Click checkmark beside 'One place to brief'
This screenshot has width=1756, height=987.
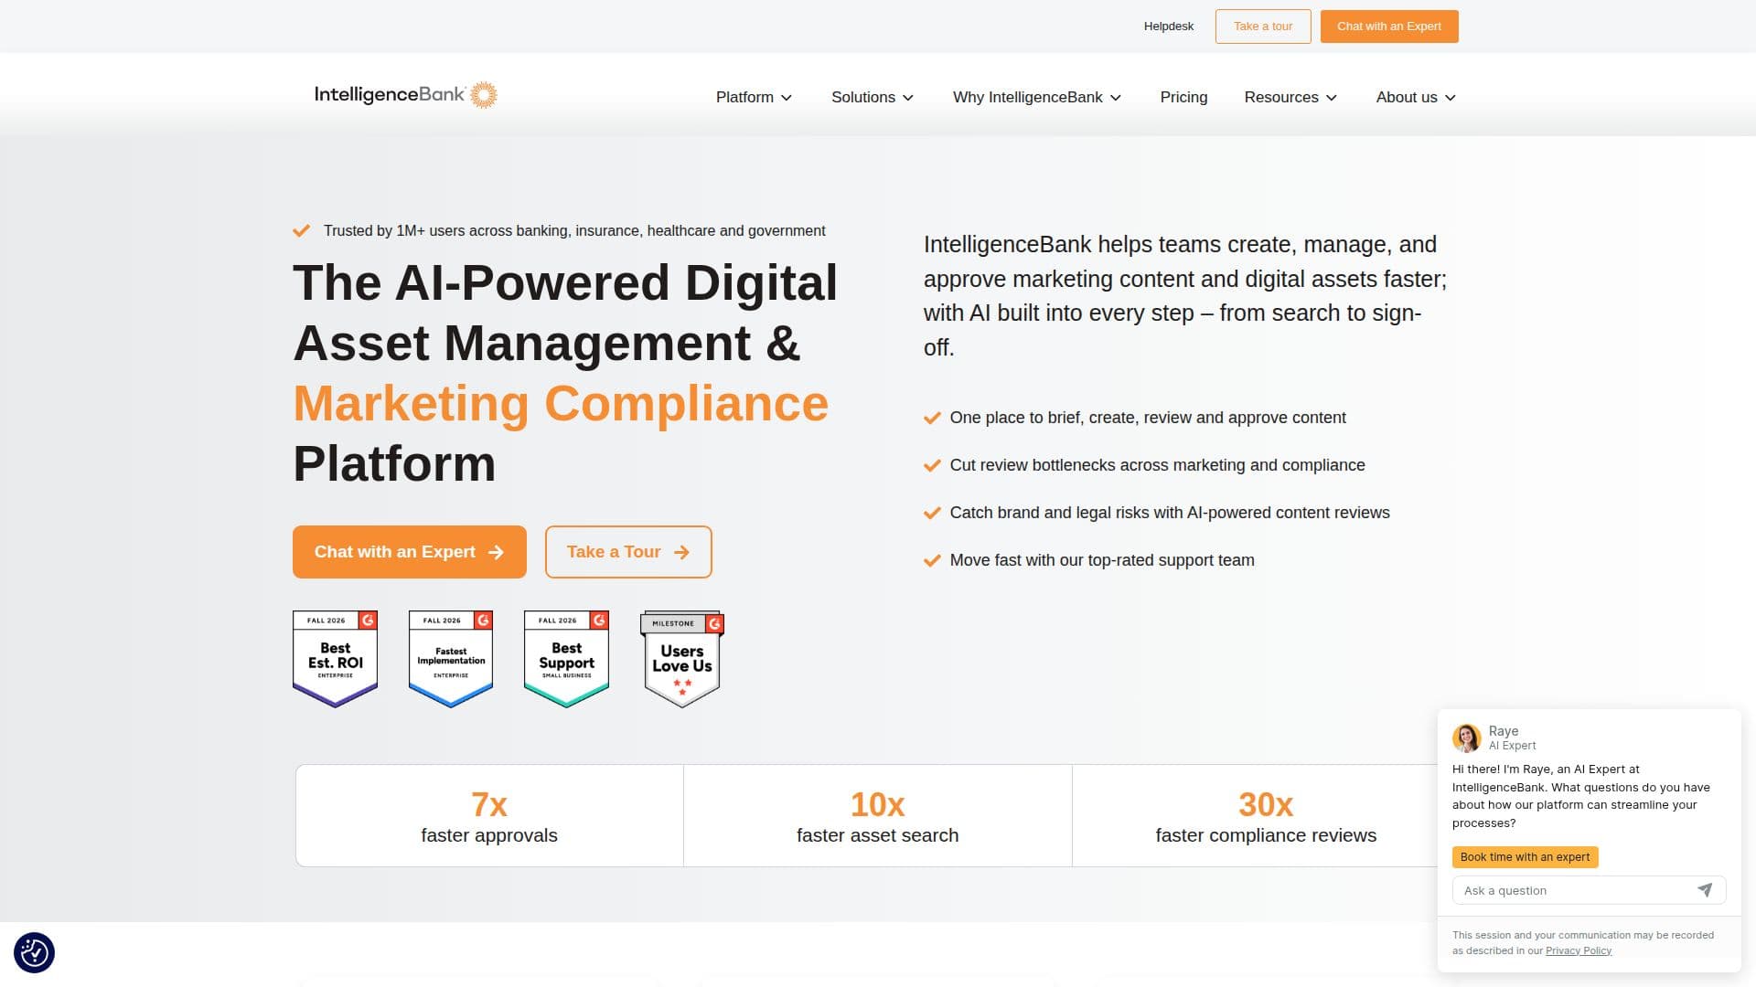pos(932,418)
